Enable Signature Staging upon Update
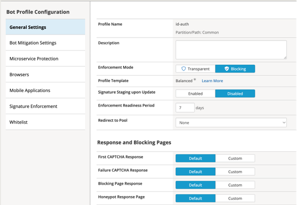Screen dimensions: 297x205 click(x=196, y=93)
